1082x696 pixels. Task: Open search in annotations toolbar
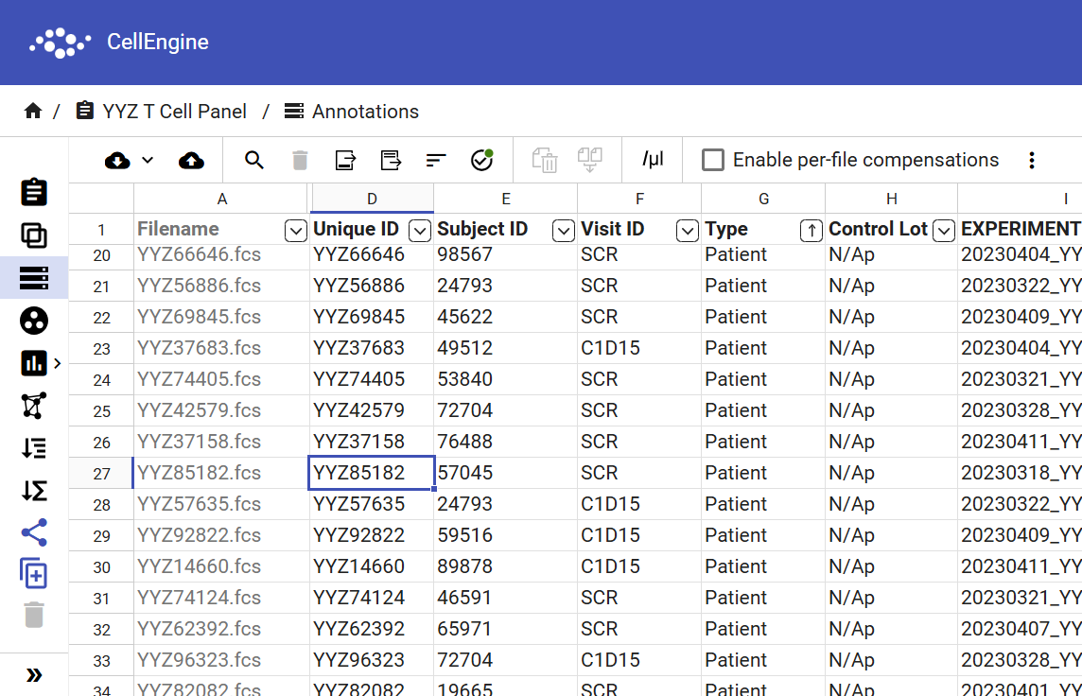(x=253, y=160)
